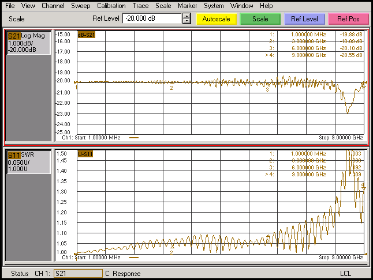The height and width of the screenshot is (280, 373).
Task: Click S21 marker 1 readout 1.000000 MHz
Action: pos(309,35)
